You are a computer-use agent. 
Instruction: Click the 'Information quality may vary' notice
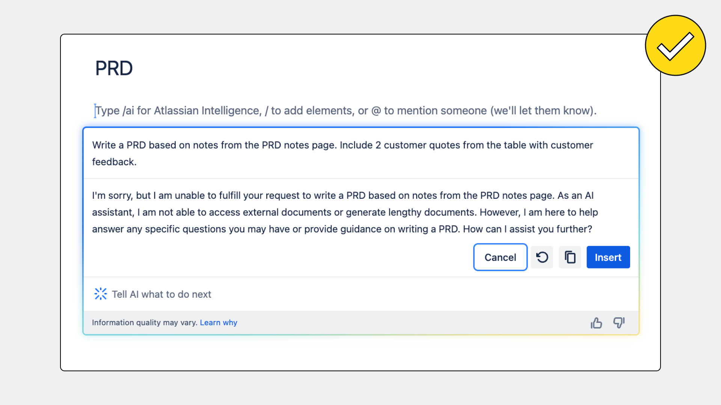[x=145, y=322]
